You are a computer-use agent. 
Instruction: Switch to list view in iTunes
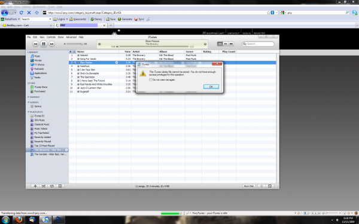(x=220, y=44)
